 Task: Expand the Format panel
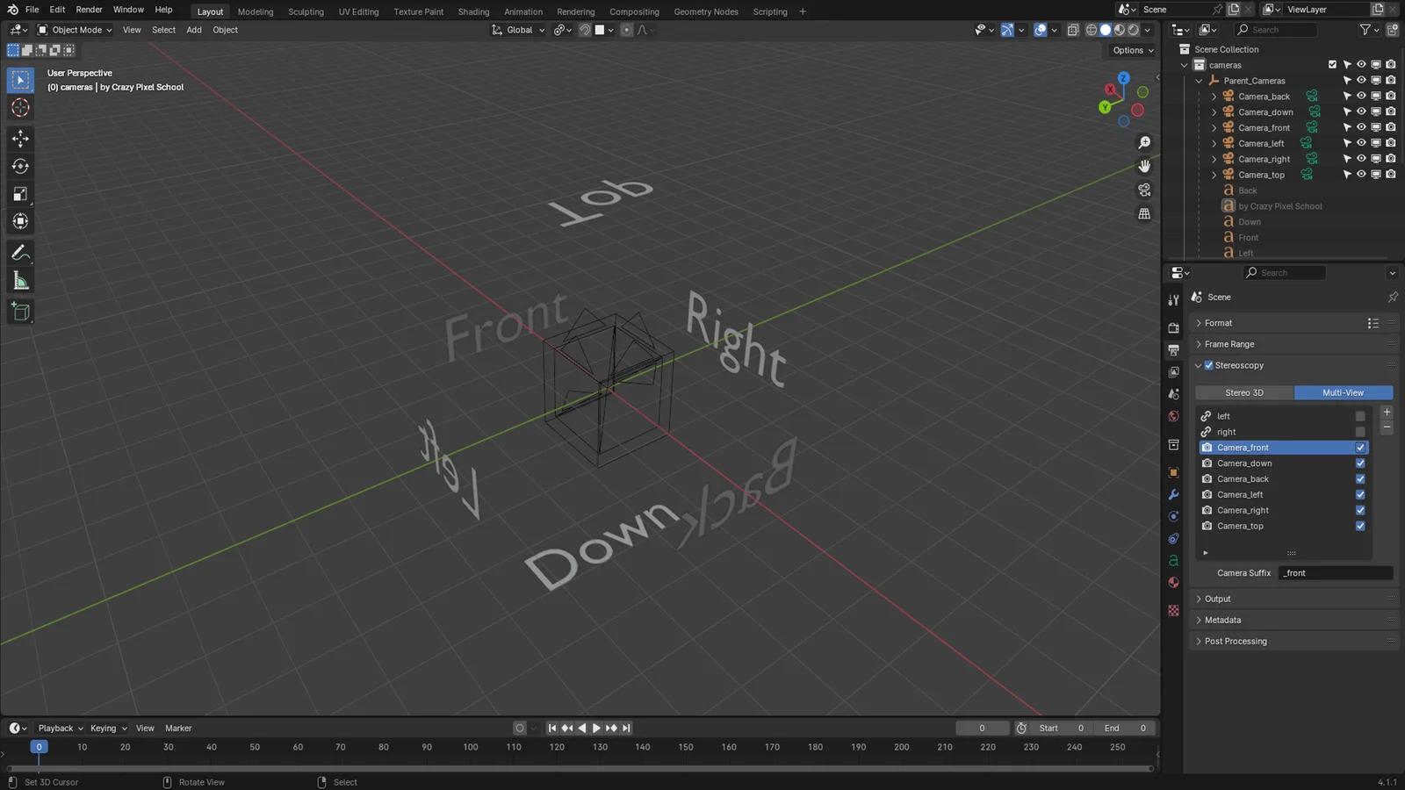coord(1218,323)
